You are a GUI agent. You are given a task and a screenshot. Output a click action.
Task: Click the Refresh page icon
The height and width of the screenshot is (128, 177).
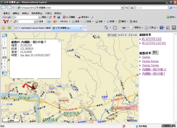pyautogui.click(x=127, y=8)
